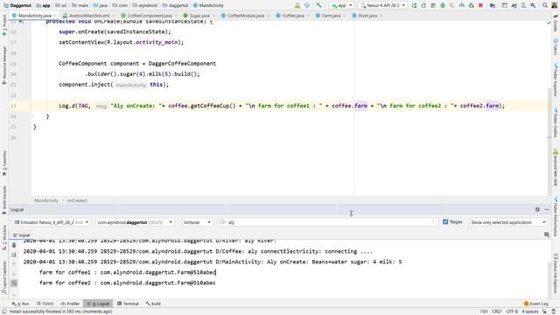Viewport: 560px width, 315px height.
Task: Click the logcat Up the stack trace arrow
Action: tap(14, 264)
